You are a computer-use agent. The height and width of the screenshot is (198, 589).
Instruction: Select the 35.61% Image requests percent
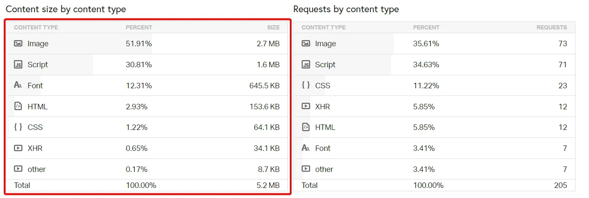(x=426, y=44)
